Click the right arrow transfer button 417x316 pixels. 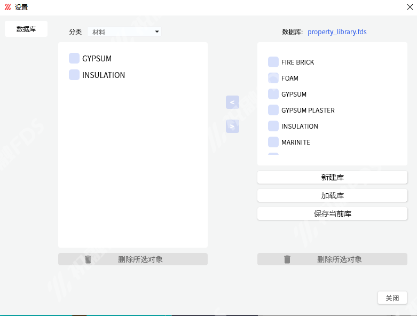click(x=232, y=127)
